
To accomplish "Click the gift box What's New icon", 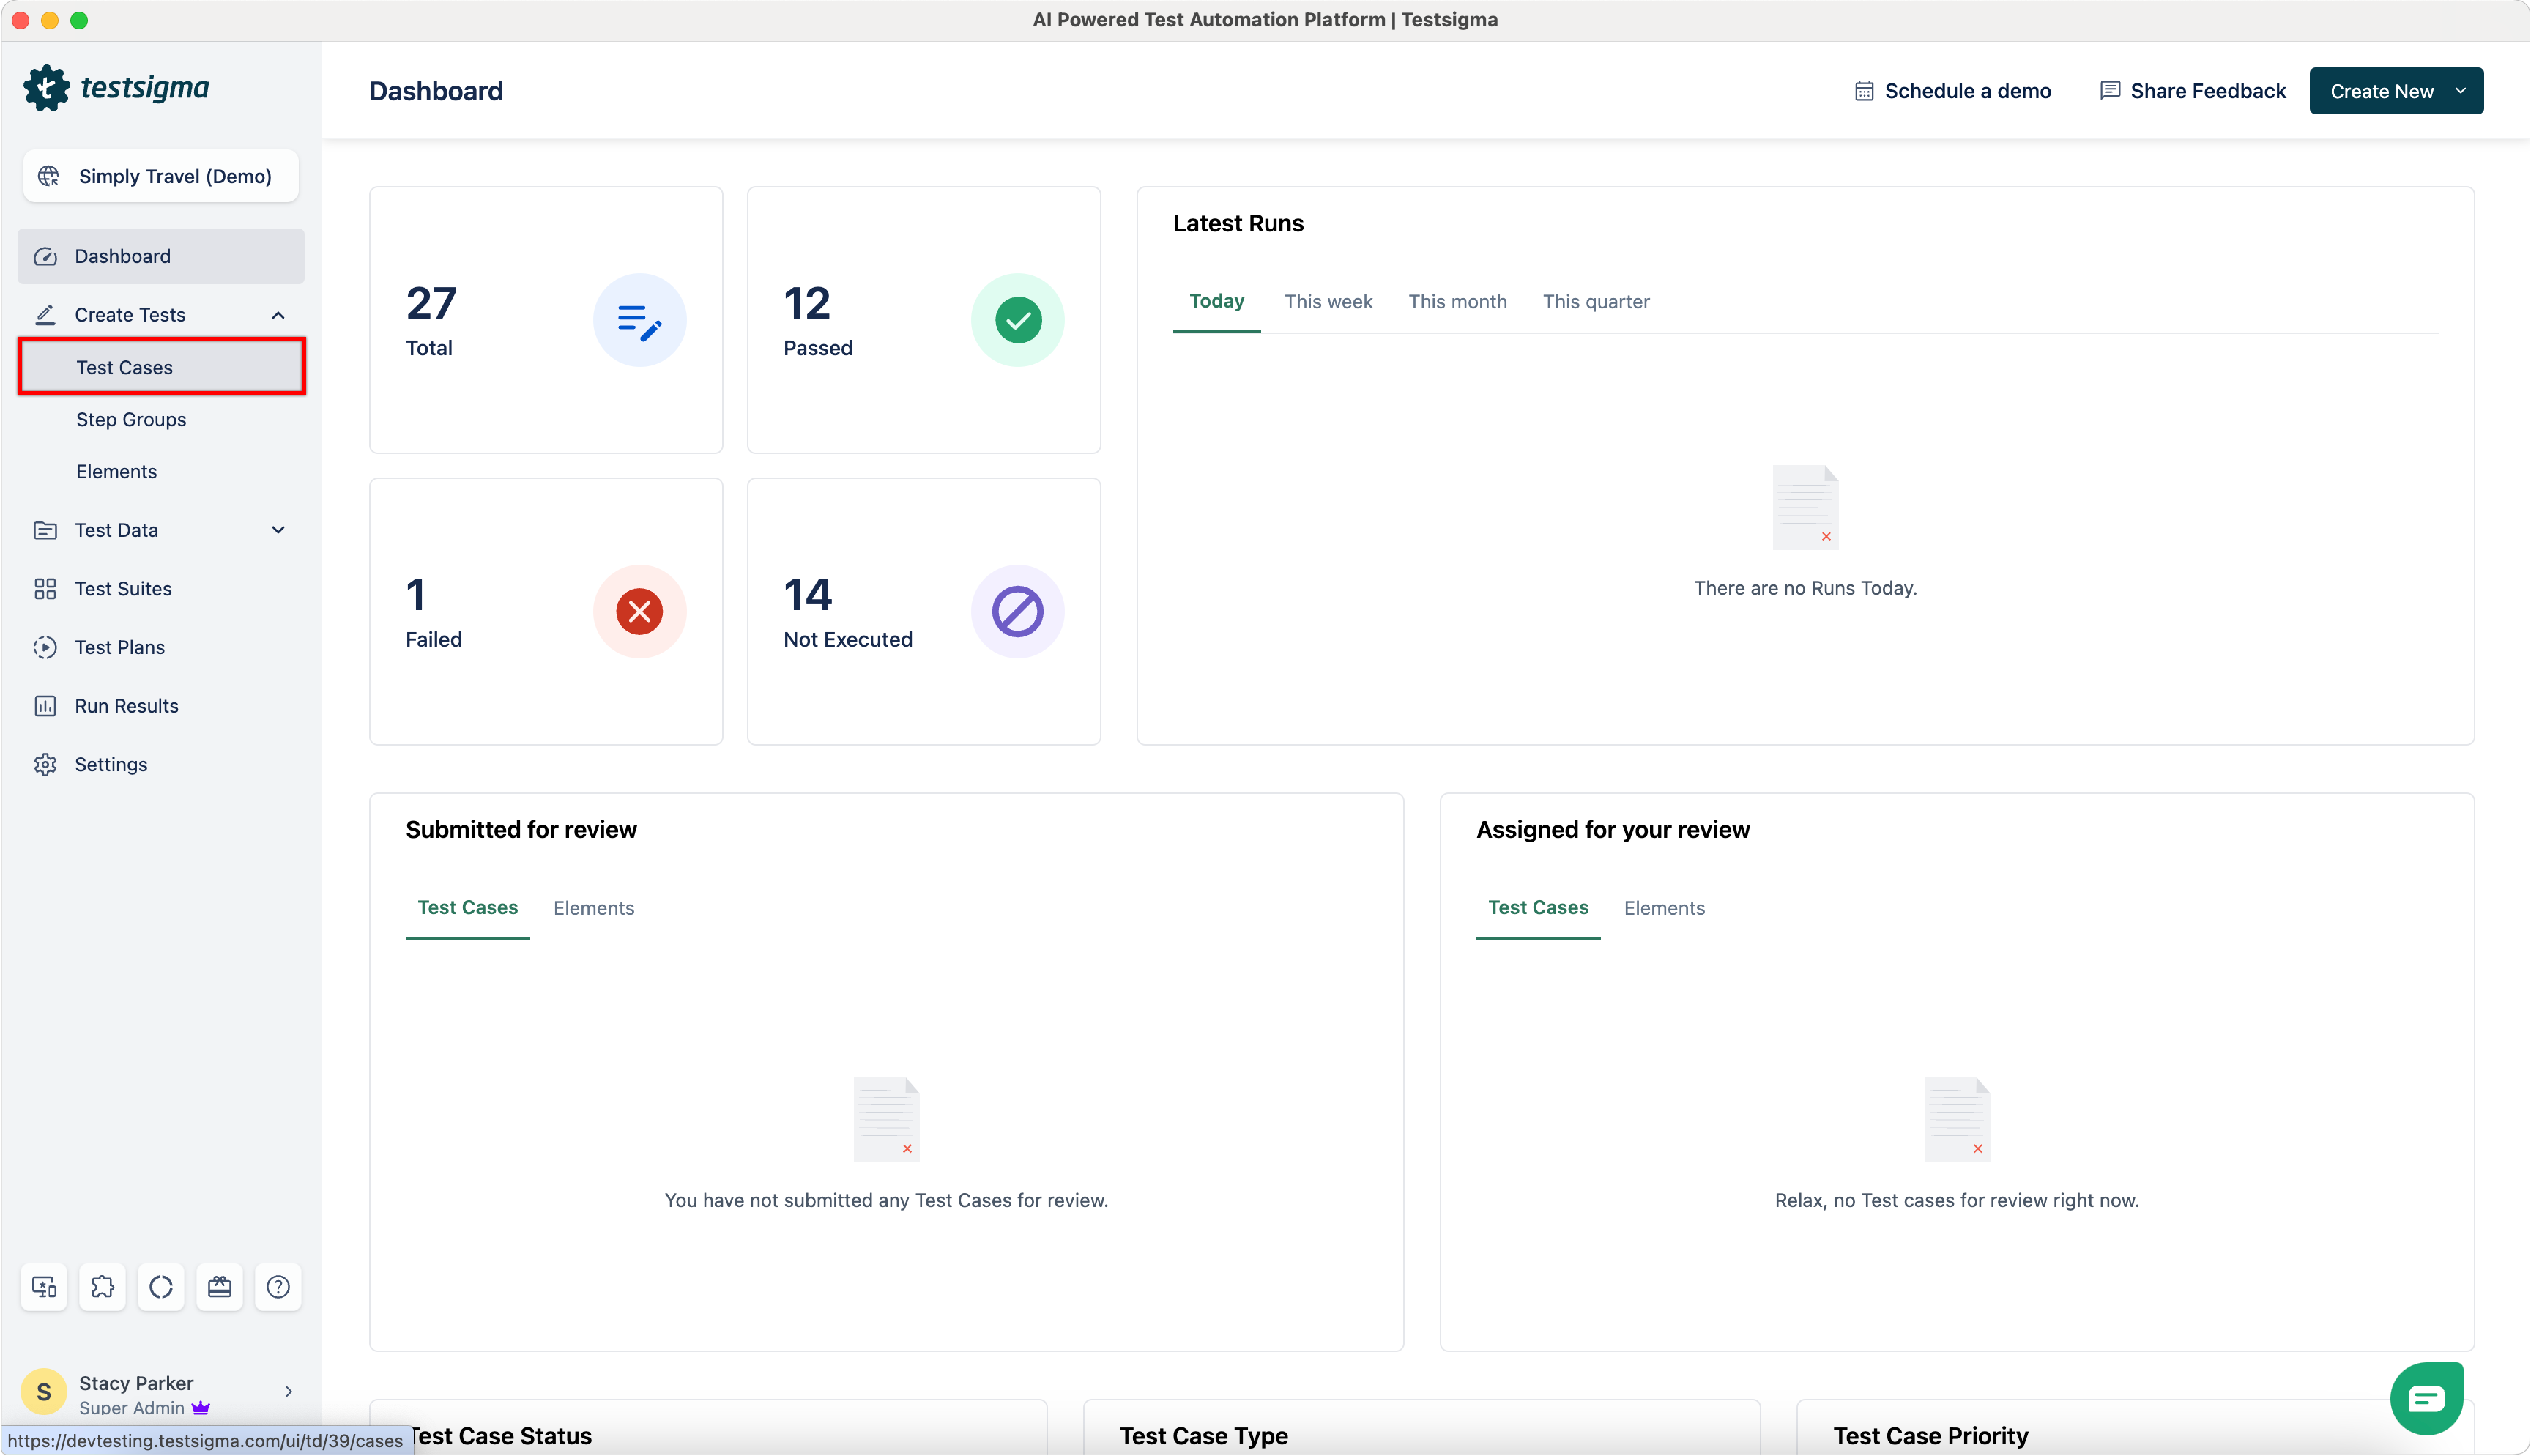I will coord(220,1287).
